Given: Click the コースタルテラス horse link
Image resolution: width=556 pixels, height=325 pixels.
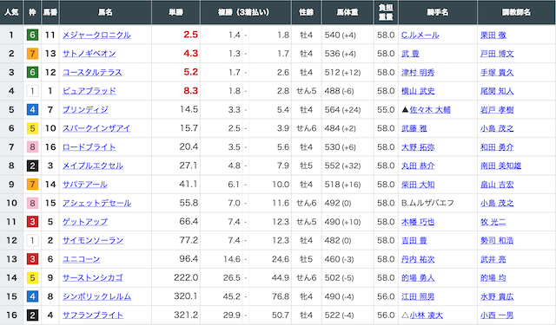Looking at the screenshot, I should click(92, 73).
